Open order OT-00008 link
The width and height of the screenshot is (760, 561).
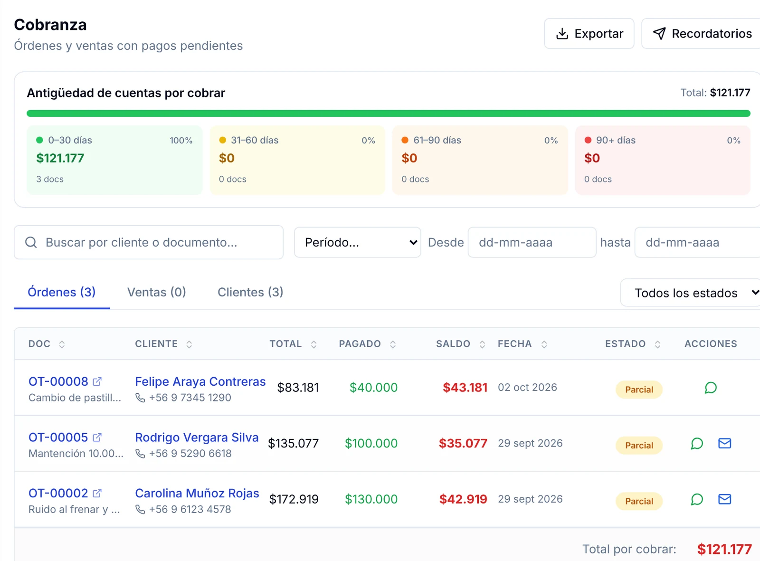click(x=58, y=381)
